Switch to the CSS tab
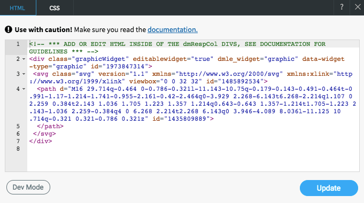Image resolution: width=364 pixels, height=203 pixels. (55, 8)
